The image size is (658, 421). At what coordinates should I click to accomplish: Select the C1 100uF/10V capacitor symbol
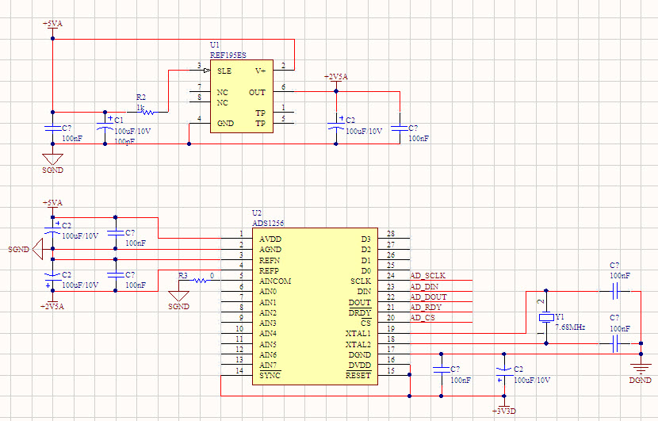click(105, 126)
